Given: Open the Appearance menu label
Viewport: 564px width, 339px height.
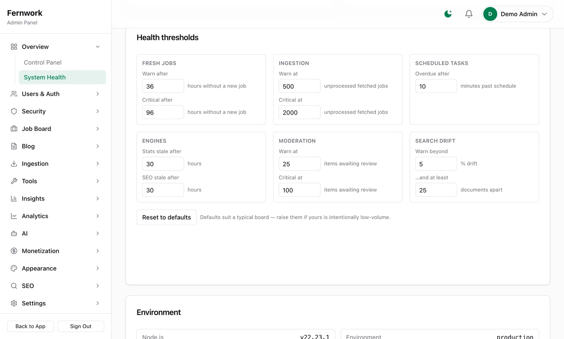Looking at the screenshot, I should (x=39, y=268).
